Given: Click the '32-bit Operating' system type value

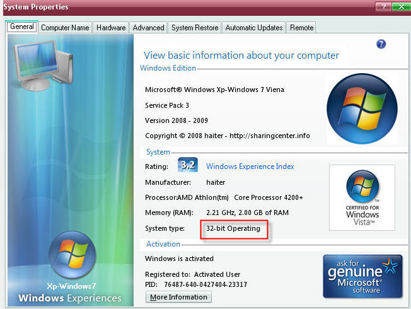Looking at the screenshot, I should click(x=233, y=228).
